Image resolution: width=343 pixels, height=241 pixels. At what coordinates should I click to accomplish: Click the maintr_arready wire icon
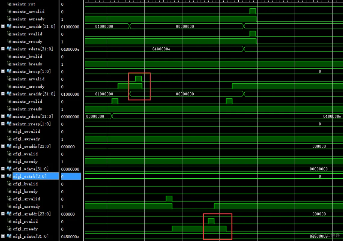9,86
